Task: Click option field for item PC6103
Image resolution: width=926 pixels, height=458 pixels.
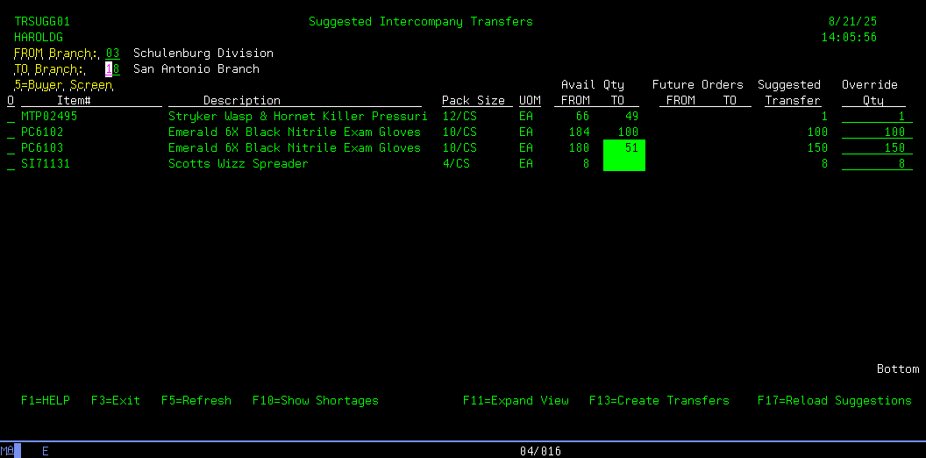Action: [11, 148]
